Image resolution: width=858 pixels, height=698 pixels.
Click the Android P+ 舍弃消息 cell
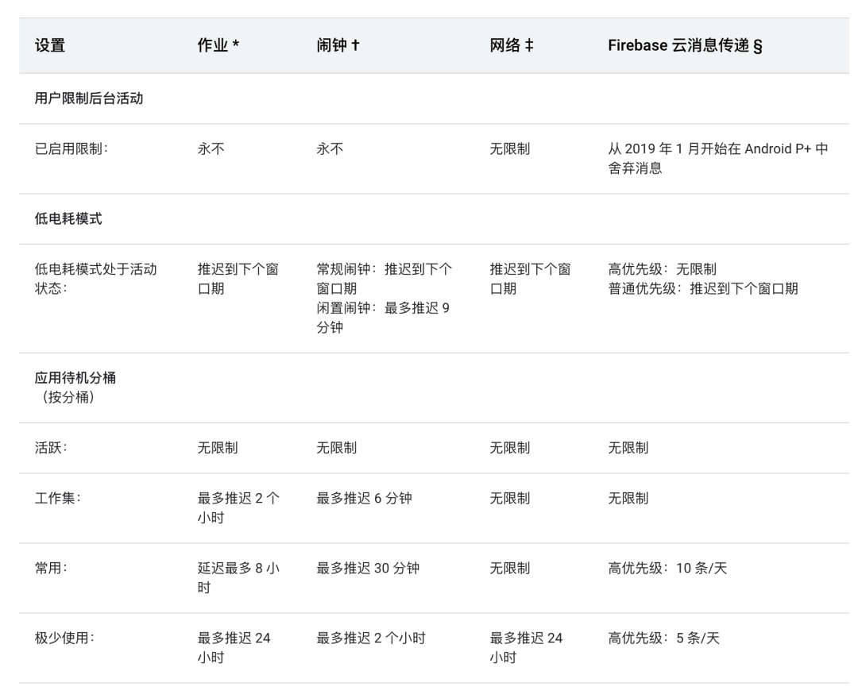point(718,158)
